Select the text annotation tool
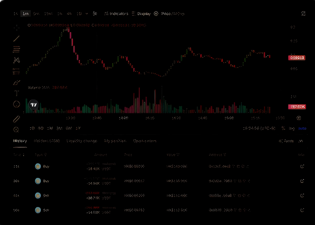Screen dimensions: 315x225 [x=16, y=93]
